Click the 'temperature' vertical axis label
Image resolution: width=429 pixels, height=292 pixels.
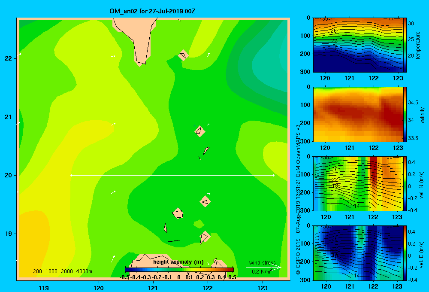coord(418,45)
